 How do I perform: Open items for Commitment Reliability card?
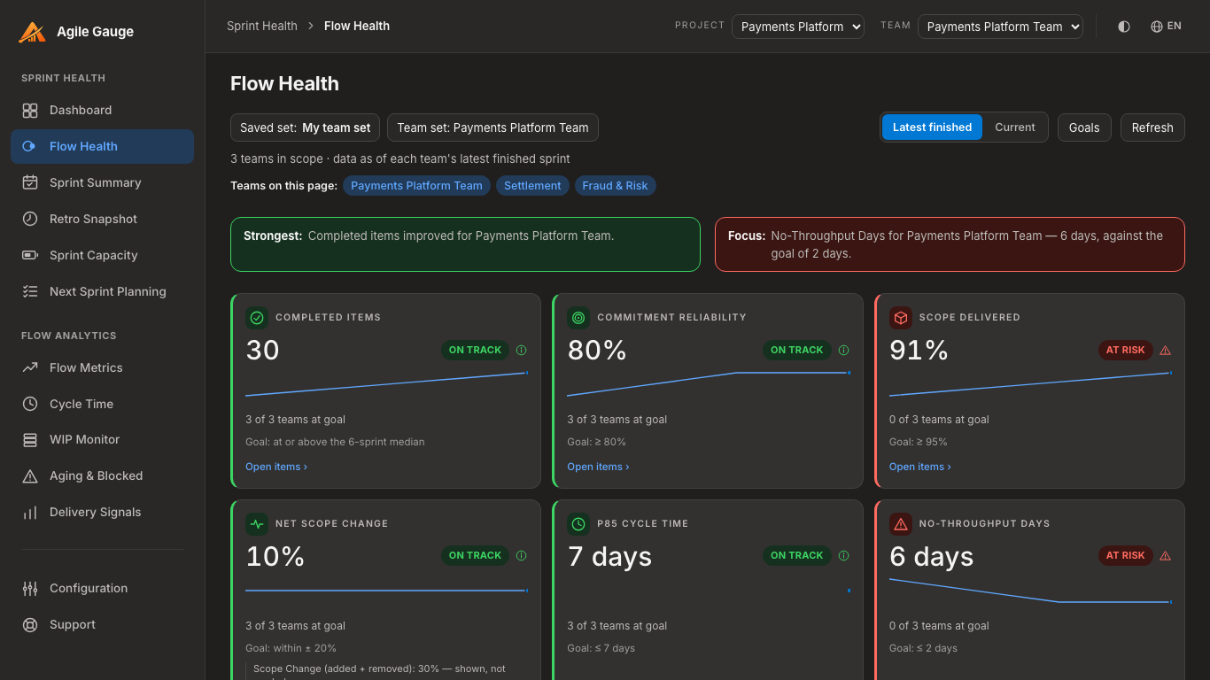598,467
